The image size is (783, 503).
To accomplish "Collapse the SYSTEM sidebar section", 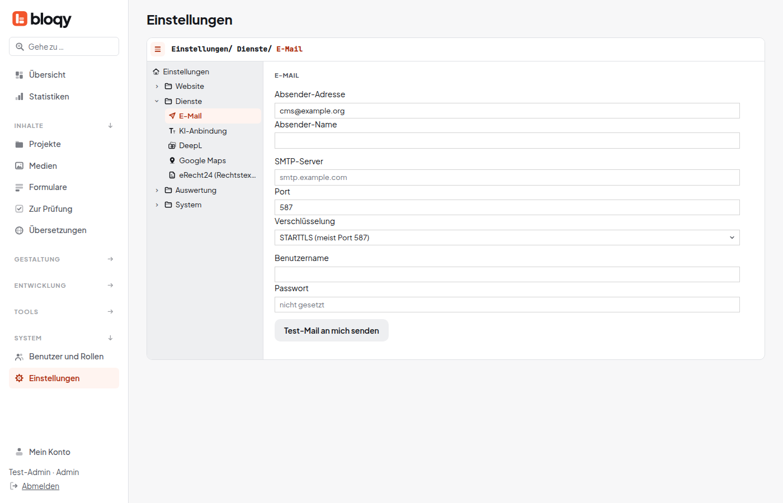I will pos(110,338).
